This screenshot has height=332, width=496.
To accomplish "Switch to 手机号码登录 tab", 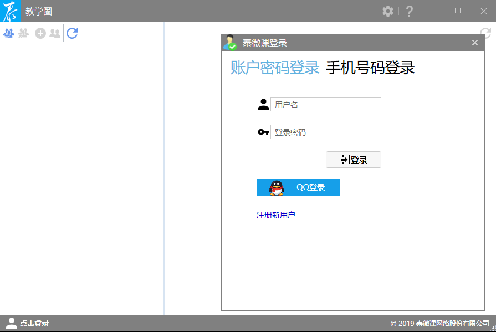I will (370, 68).
